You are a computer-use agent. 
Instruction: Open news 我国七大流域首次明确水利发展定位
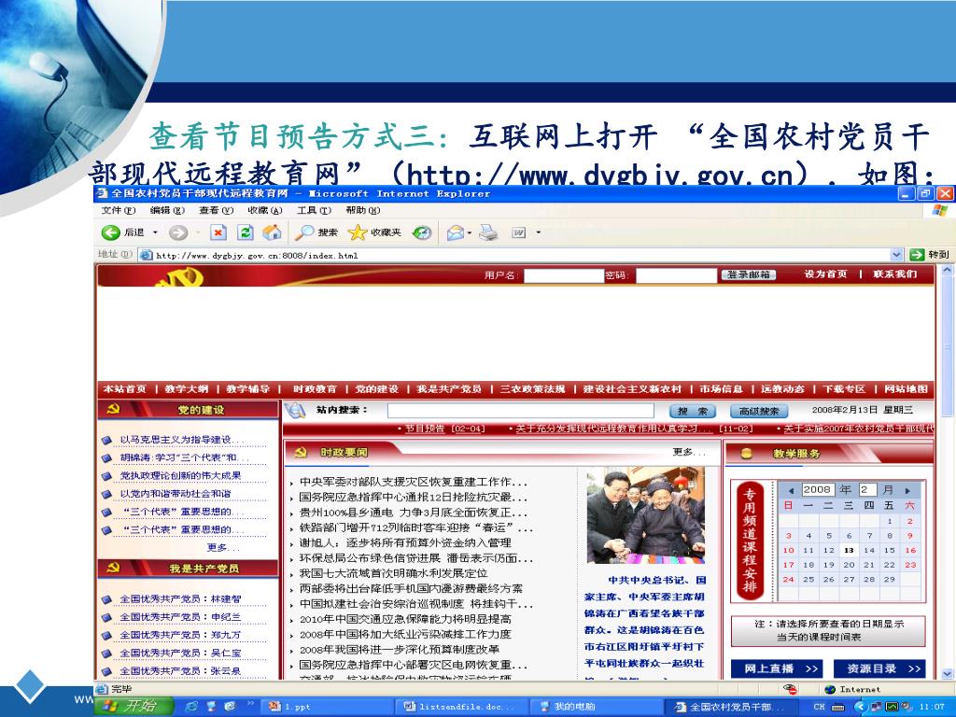tap(393, 573)
